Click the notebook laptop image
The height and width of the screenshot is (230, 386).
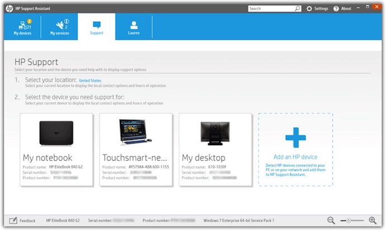[x=56, y=133]
